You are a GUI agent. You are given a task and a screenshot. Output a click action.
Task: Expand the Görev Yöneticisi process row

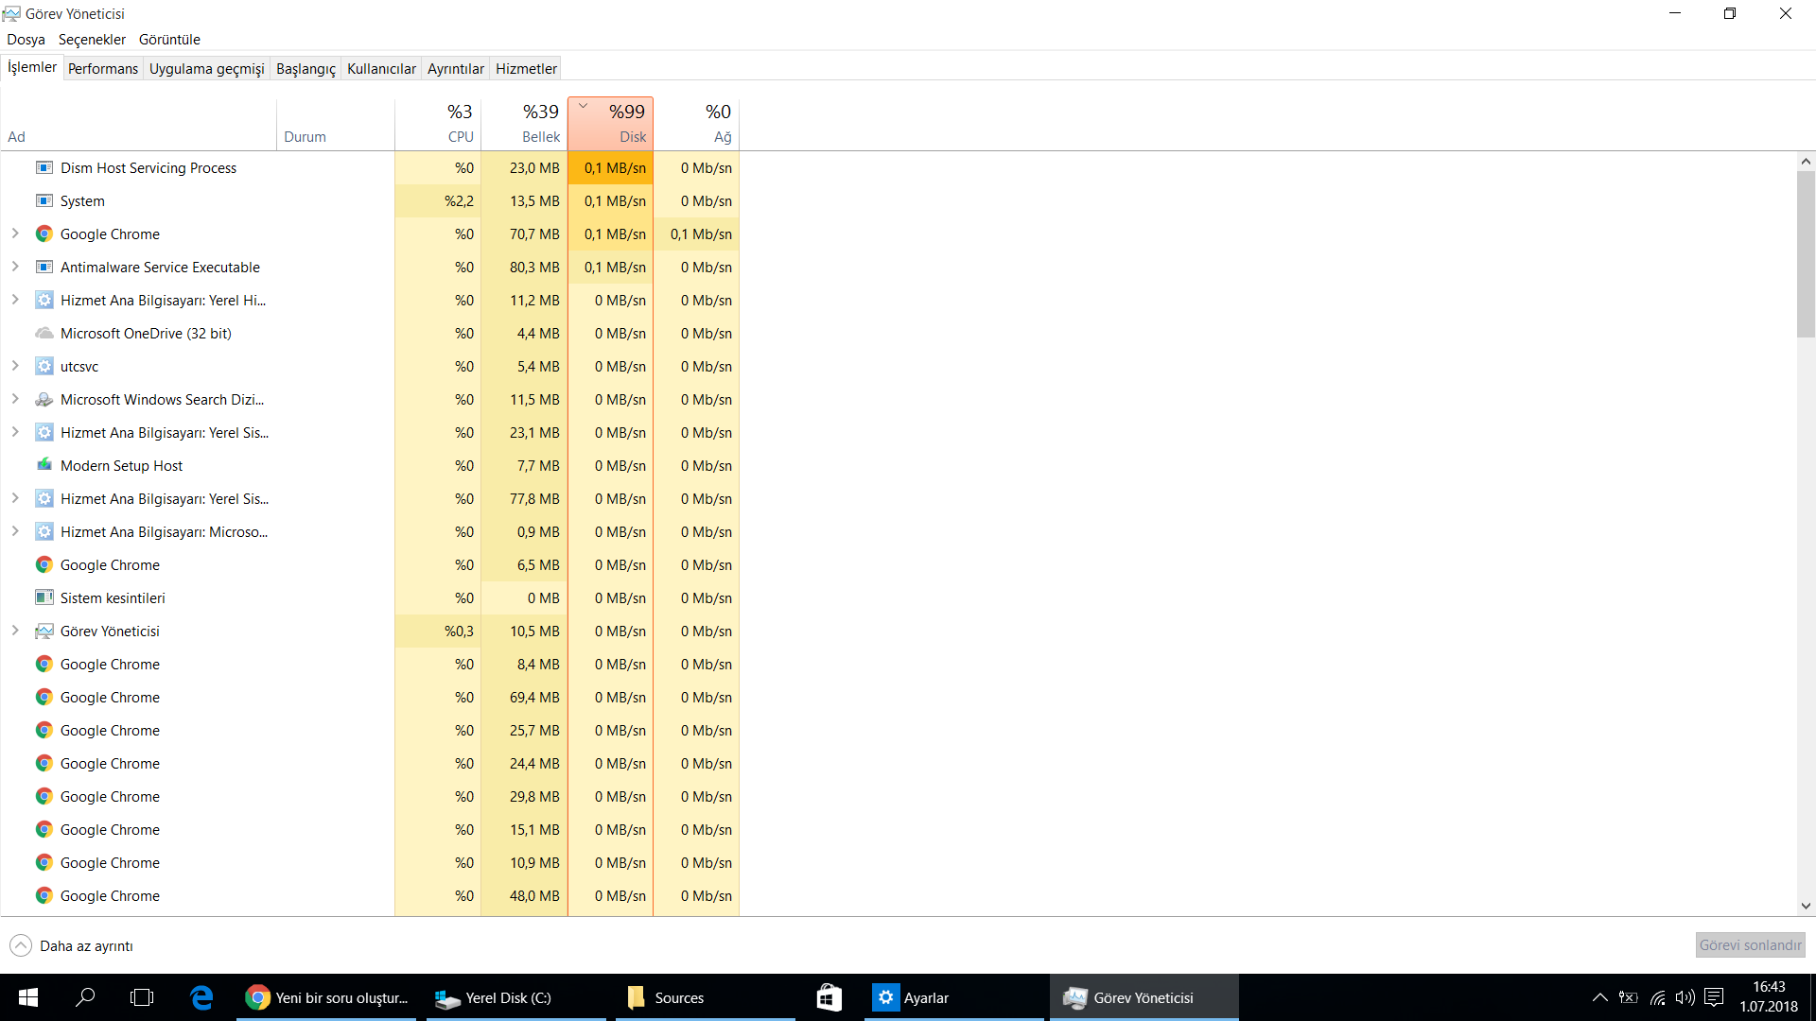click(x=15, y=631)
